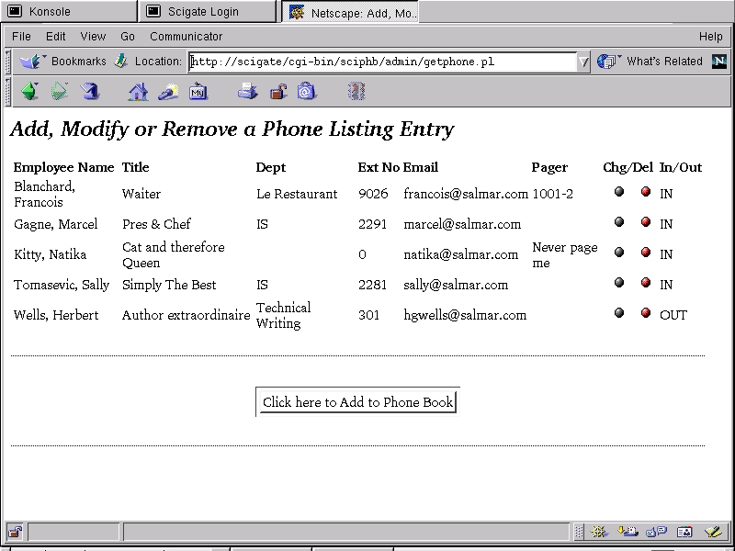Open Address Book icon in status bar
This screenshot has width=735, height=551.
point(684,532)
